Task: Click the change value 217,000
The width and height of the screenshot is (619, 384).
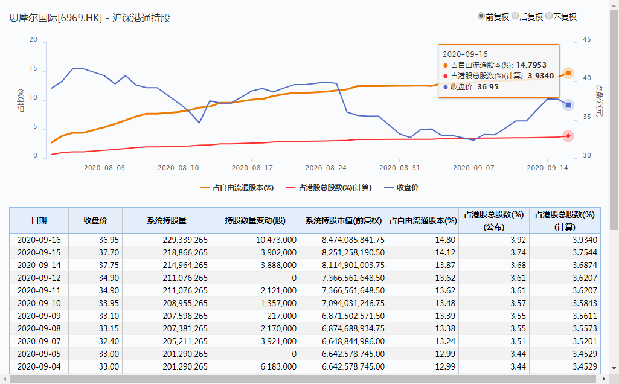Action: tap(281, 316)
